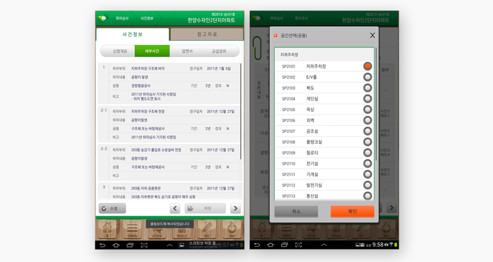Select the SP2111 기계실 row
The height and width of the screenshot is (262, 493).
tap(325, 174)
